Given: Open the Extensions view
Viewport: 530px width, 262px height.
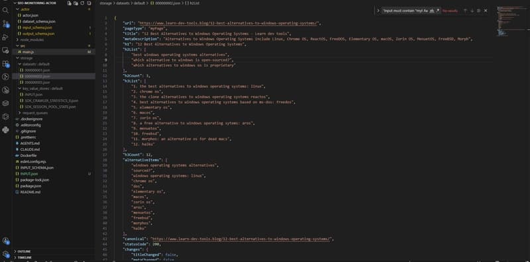Looking at the screenshot, I should click(5, 64).
